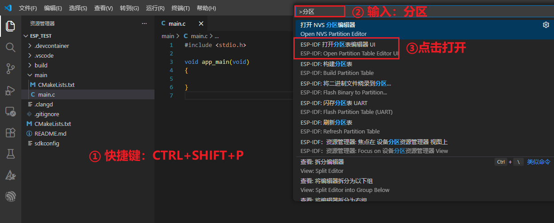The width and height of the screenshot is (554, 223).
Task: Expand the build folder
Action: pos(88,65)
